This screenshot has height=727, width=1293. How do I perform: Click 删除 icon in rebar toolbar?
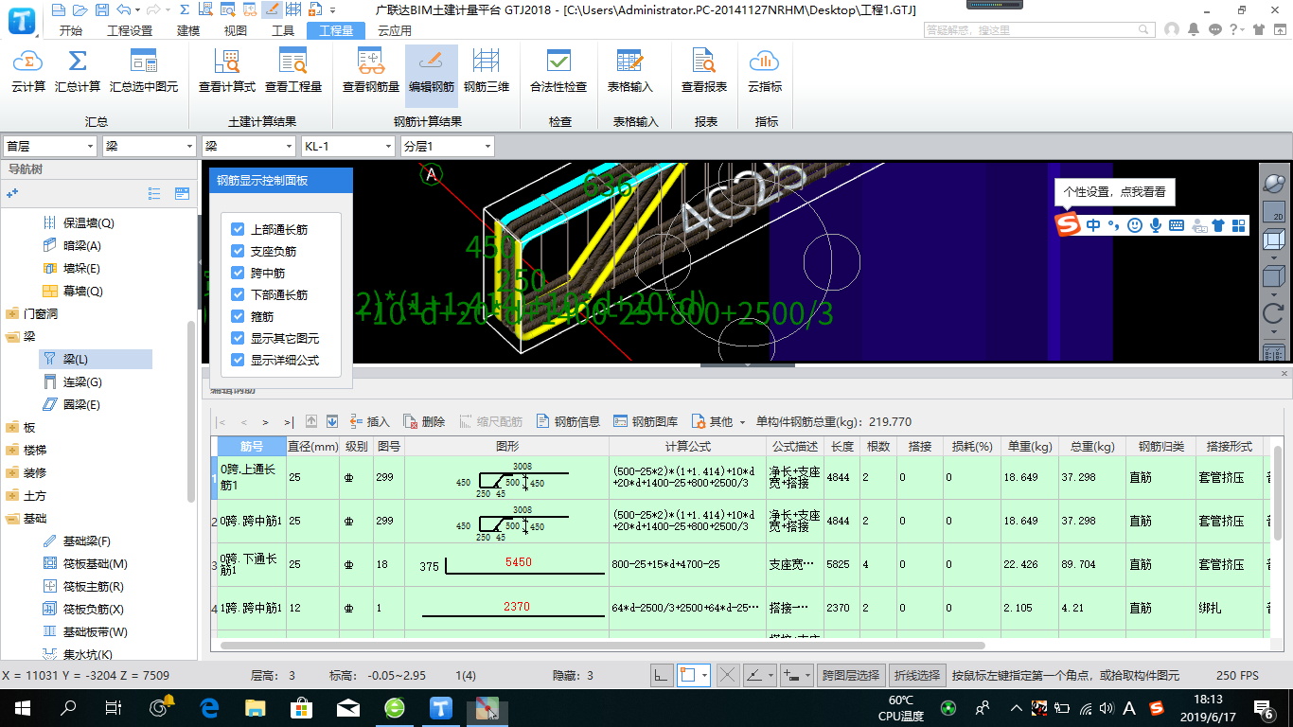pos(411,422)
